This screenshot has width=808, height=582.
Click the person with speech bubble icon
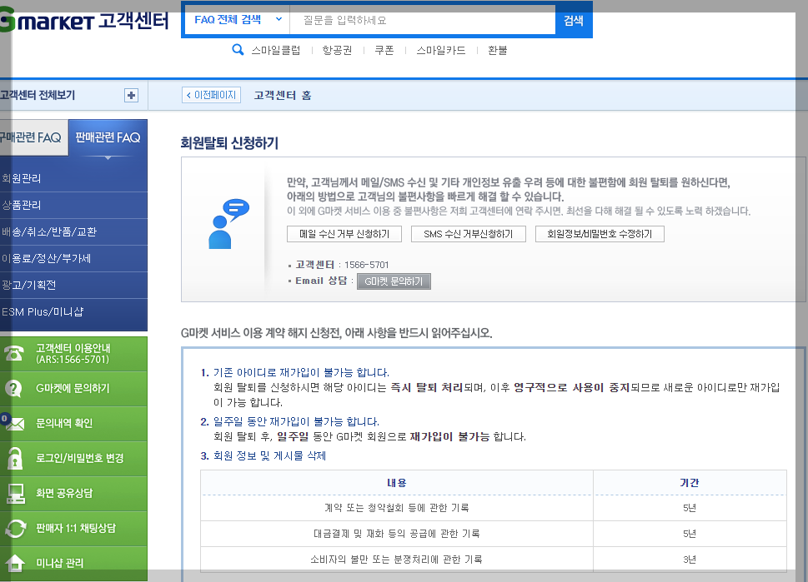(x=228, y=224)
